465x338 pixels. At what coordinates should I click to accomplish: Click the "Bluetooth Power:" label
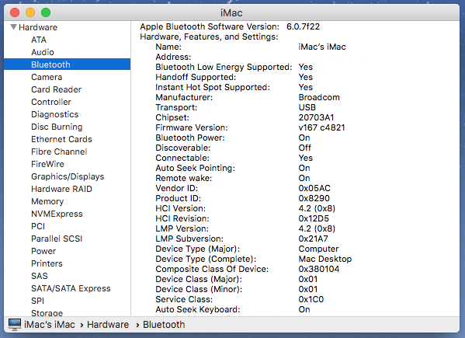(190, 138)
